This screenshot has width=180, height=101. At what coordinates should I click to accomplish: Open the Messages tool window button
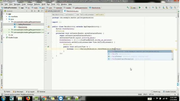[x=18, y=92]
